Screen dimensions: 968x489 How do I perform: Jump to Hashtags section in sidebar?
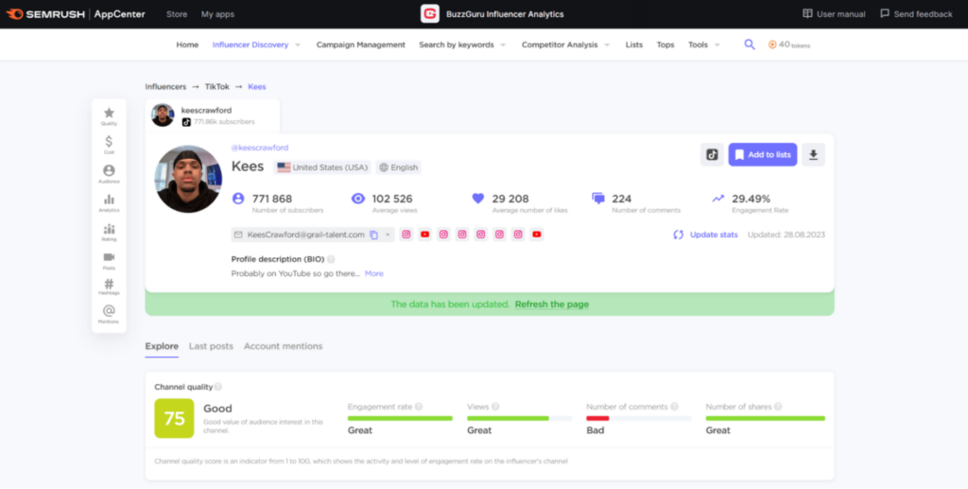point(109,288)
